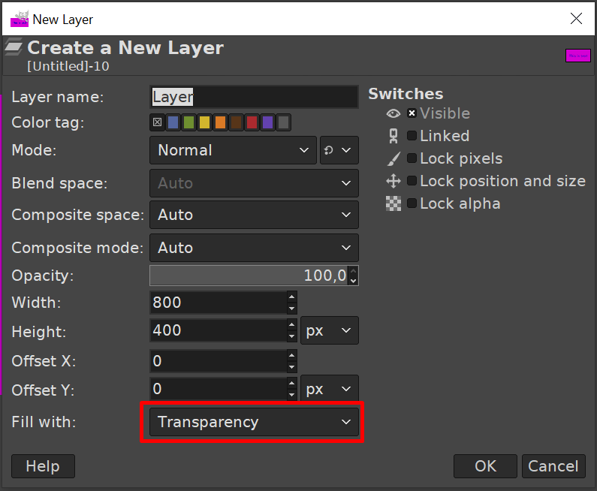Decrease Offset Y with the down arrow
Screen dimensions: 597x491
291,395
